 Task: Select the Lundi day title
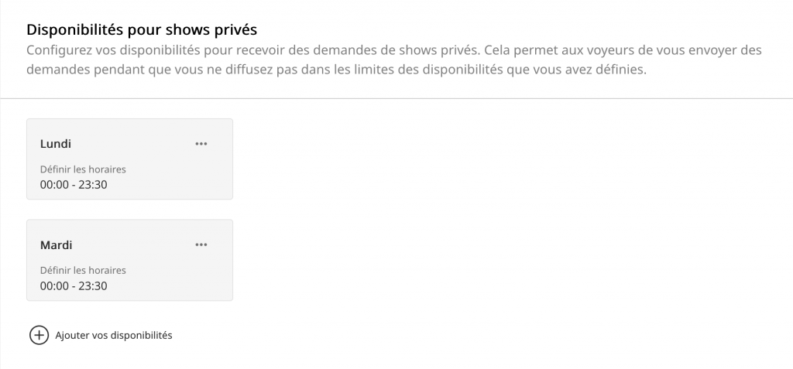[56, 144]
